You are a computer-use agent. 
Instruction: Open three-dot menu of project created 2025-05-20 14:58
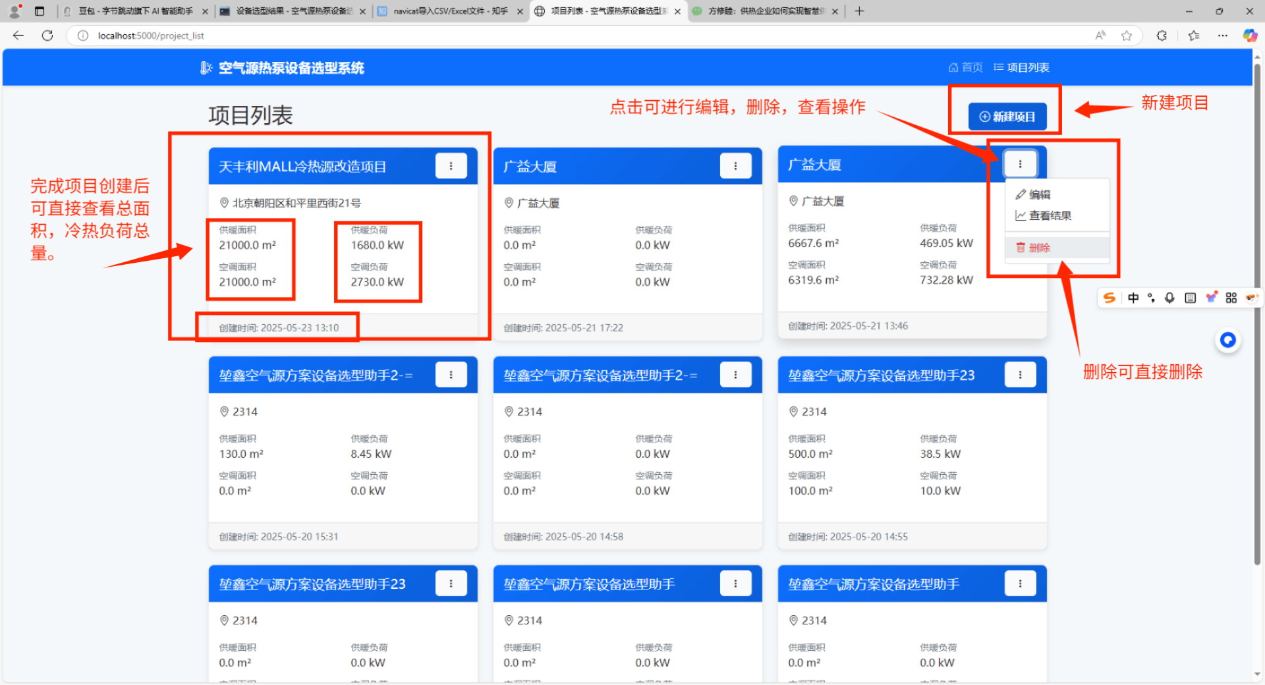pos(735,375)
